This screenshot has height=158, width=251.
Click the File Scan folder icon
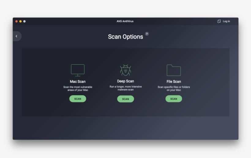click(174, 70)
